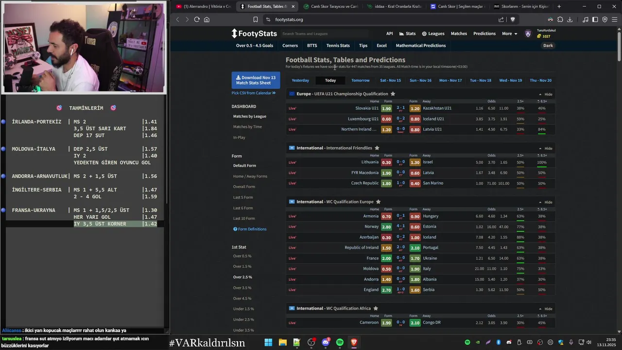This screenshot has height=350, width=622.
Task: Open the browser hamburger menu
Action: (x=615, y=19)
